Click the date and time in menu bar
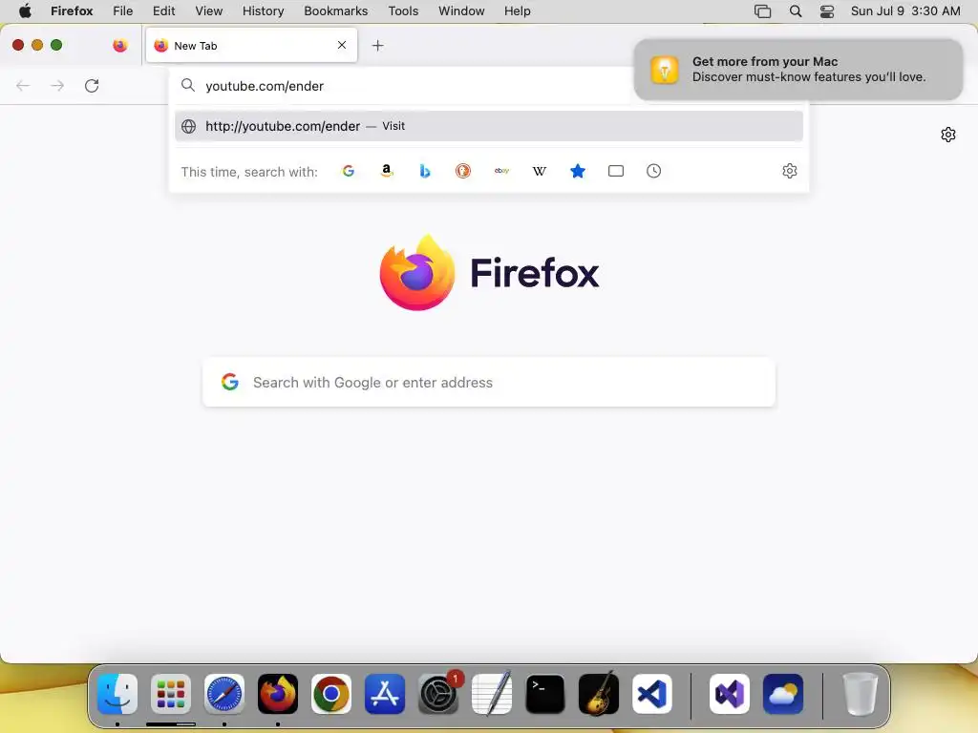 tap(905, 10)
